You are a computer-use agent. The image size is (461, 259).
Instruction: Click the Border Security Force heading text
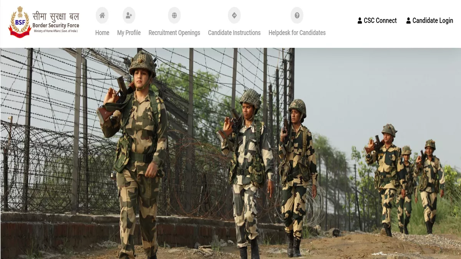56,26
